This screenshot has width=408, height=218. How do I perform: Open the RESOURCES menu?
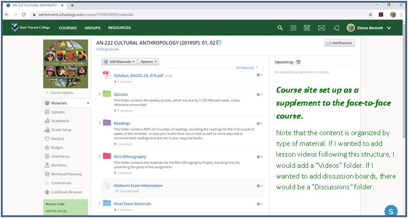(119, 28)
